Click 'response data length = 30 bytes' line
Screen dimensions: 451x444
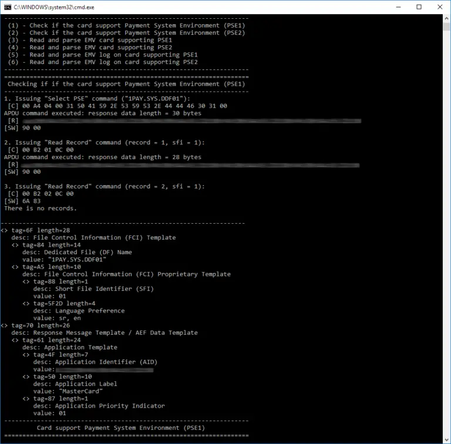tap(103, 113)
